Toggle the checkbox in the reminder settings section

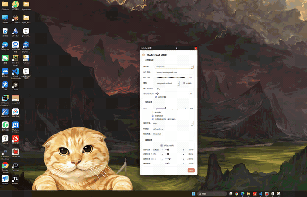161,145
